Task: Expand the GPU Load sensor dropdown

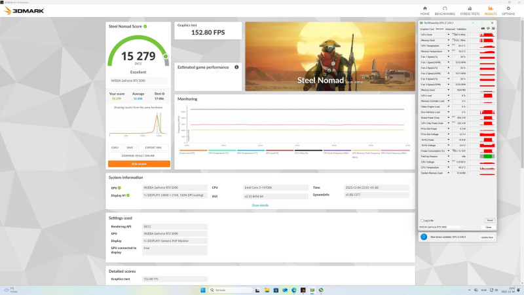Action: [449, 96]
